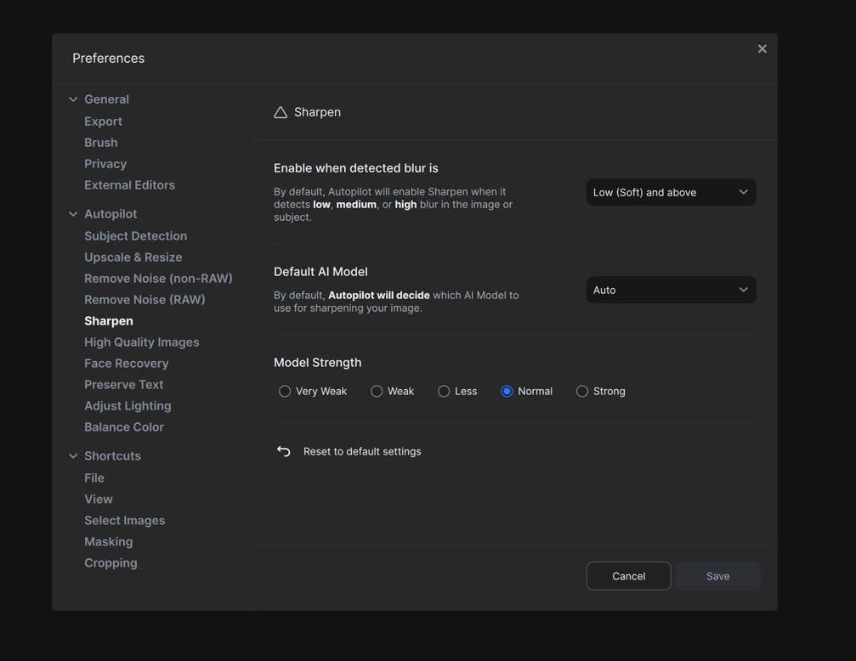Click the General section label
856x661 pixels.
(x=106, y=99)
